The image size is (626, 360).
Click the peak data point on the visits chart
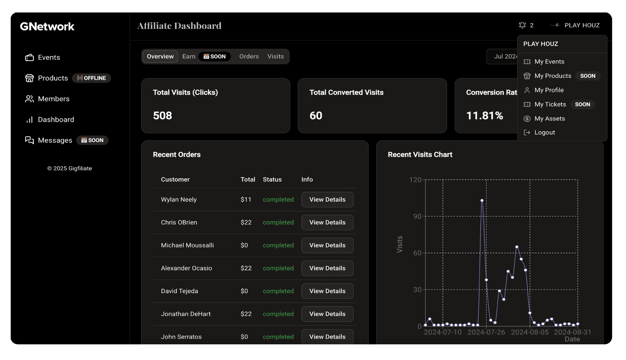(482, 200)
